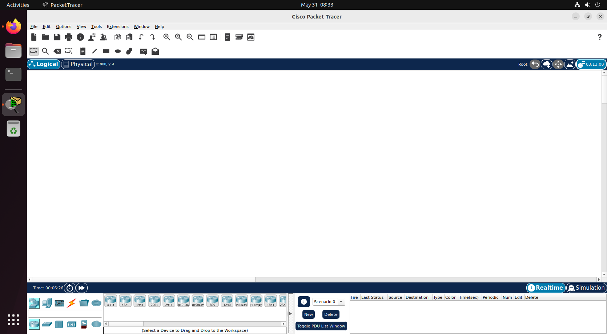This screenshot has height=334, width=607.
Task: Click the device search input field
Action: point(65,314)
